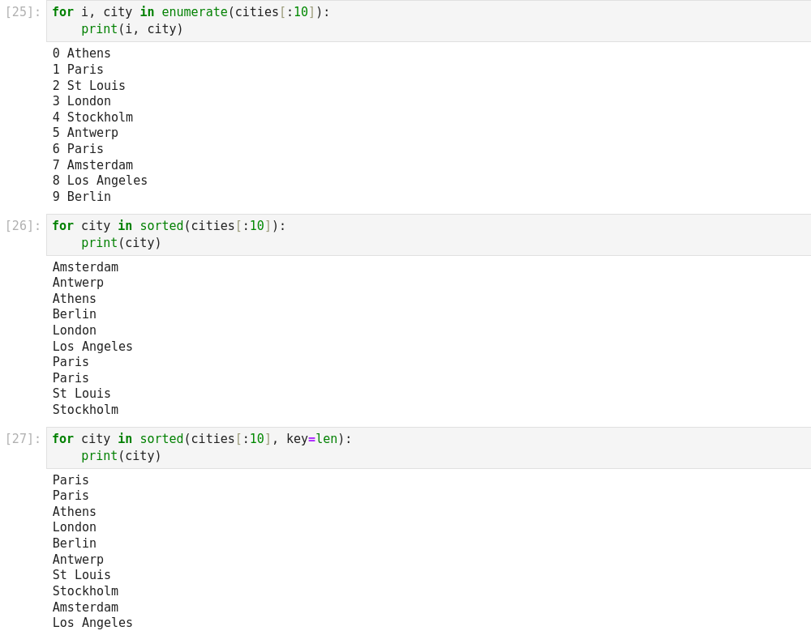Click the '0 Athens' output line
Image resolution: width=811 pixels, height=635 pixels.
point(82,53)
